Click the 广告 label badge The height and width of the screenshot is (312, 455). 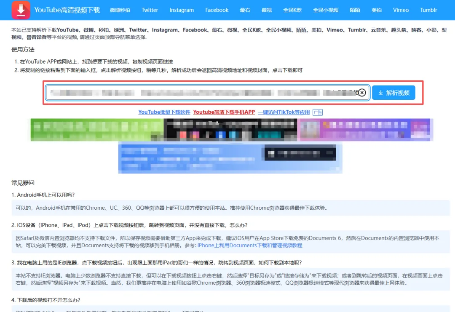coord(318,112)
